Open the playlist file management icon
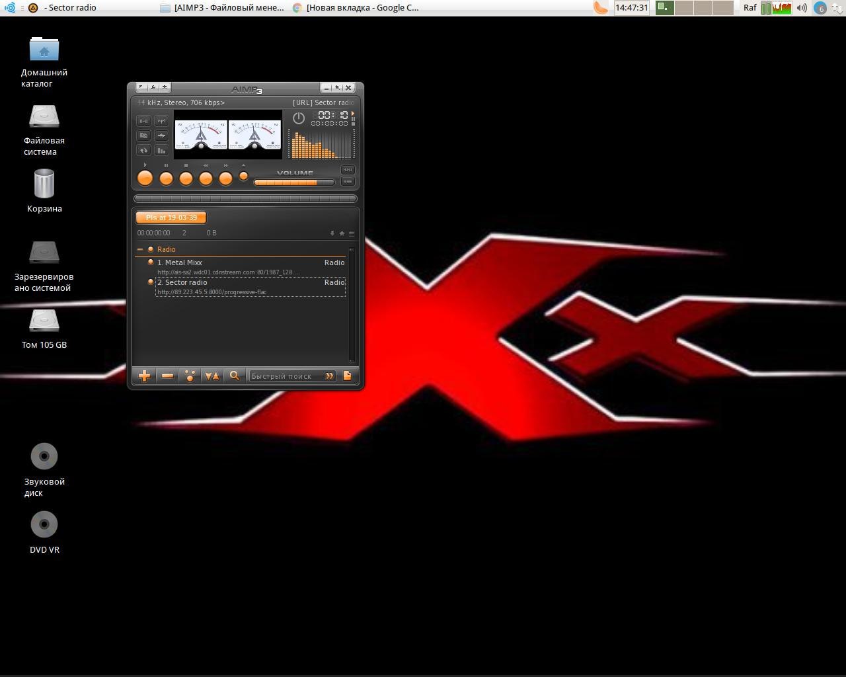The height and width of the screenshot is (677, 846). click(348, 376)
